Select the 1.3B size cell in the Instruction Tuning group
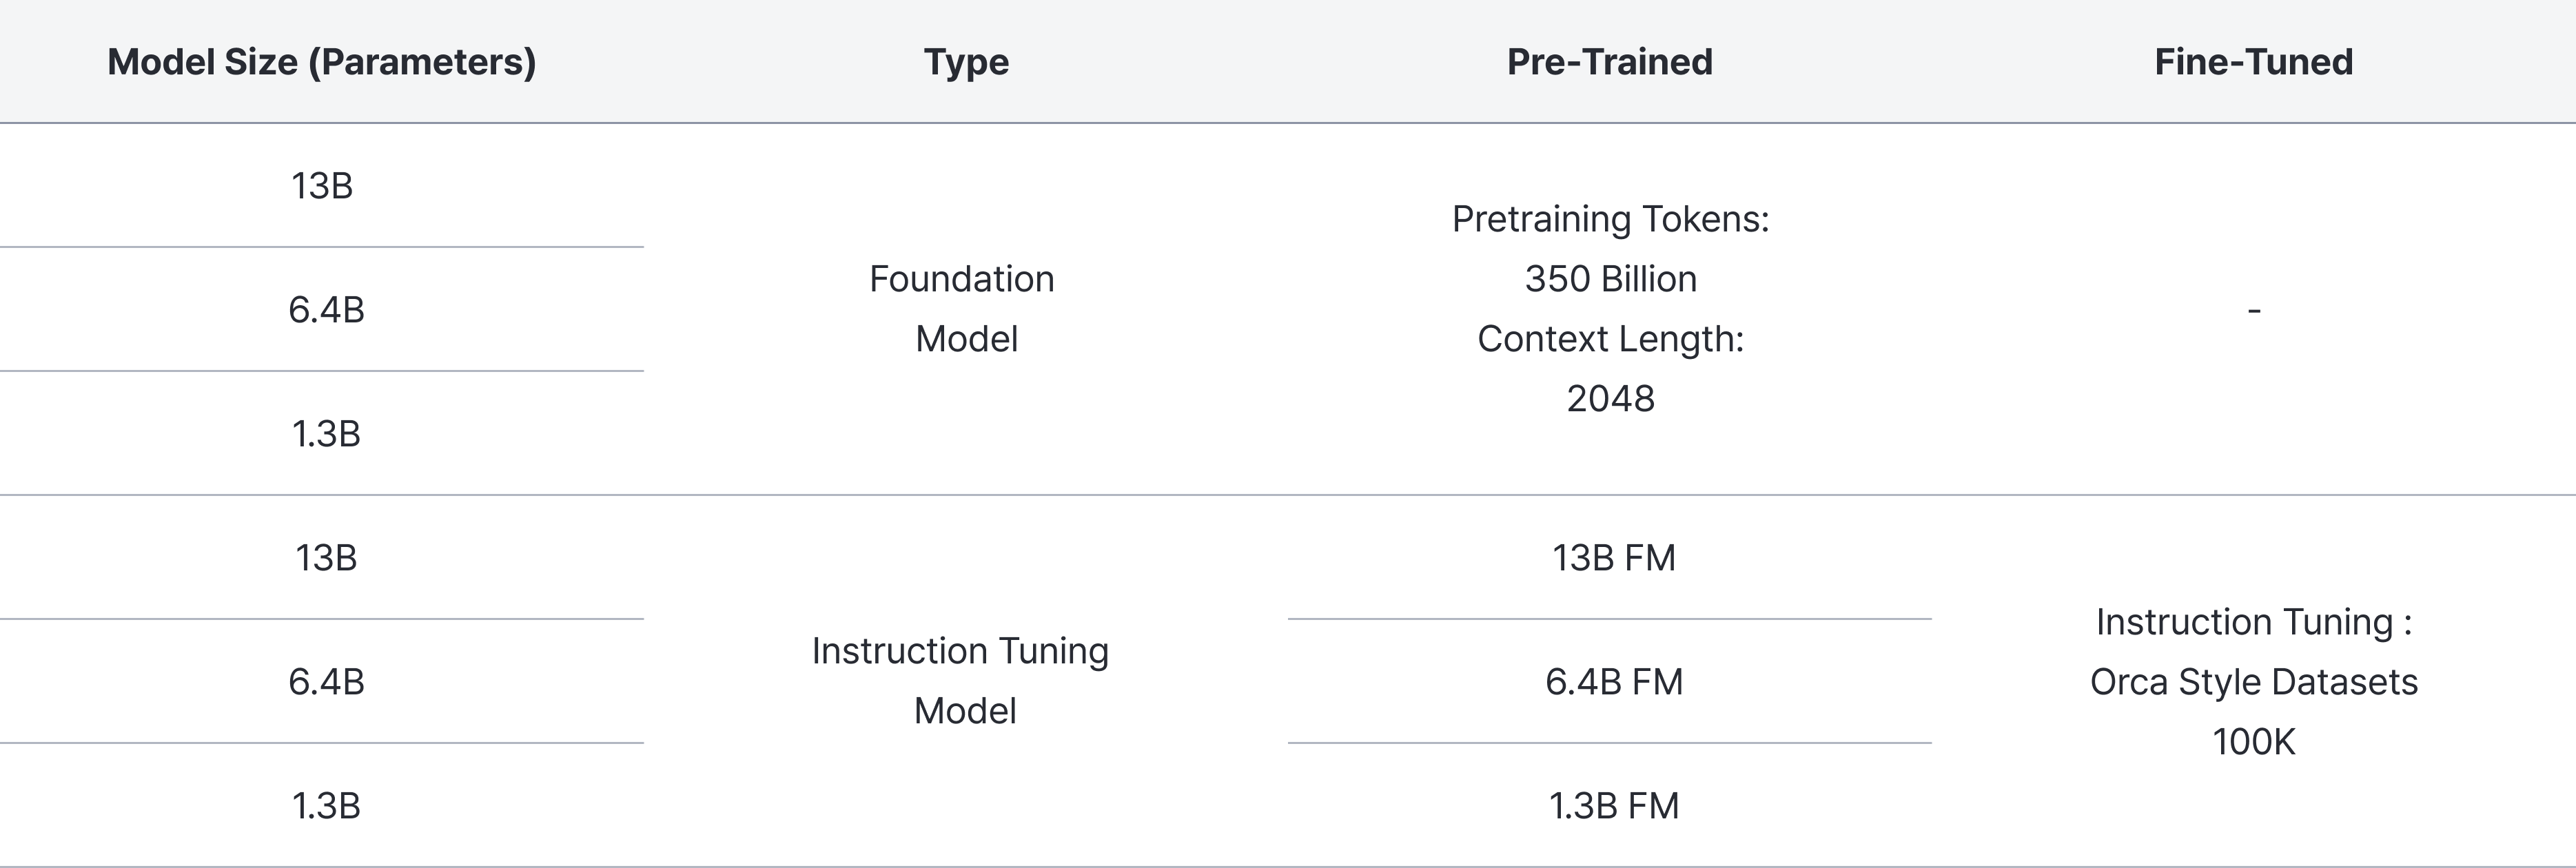Image resolution: width=2576 pixels, height=868 pixels. click(326, 806)
